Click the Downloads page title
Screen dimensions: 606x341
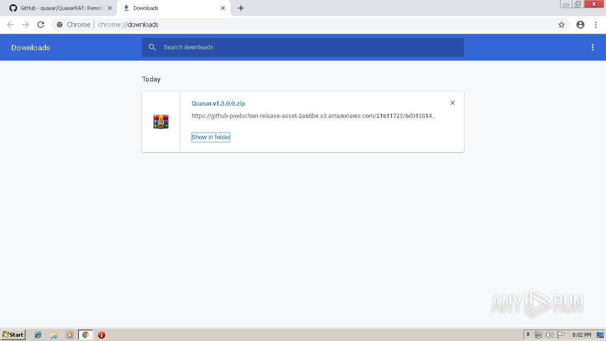point(31,47)
